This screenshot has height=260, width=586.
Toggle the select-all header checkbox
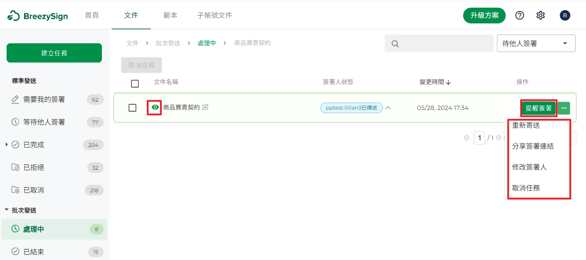click(x=135, y=84)
